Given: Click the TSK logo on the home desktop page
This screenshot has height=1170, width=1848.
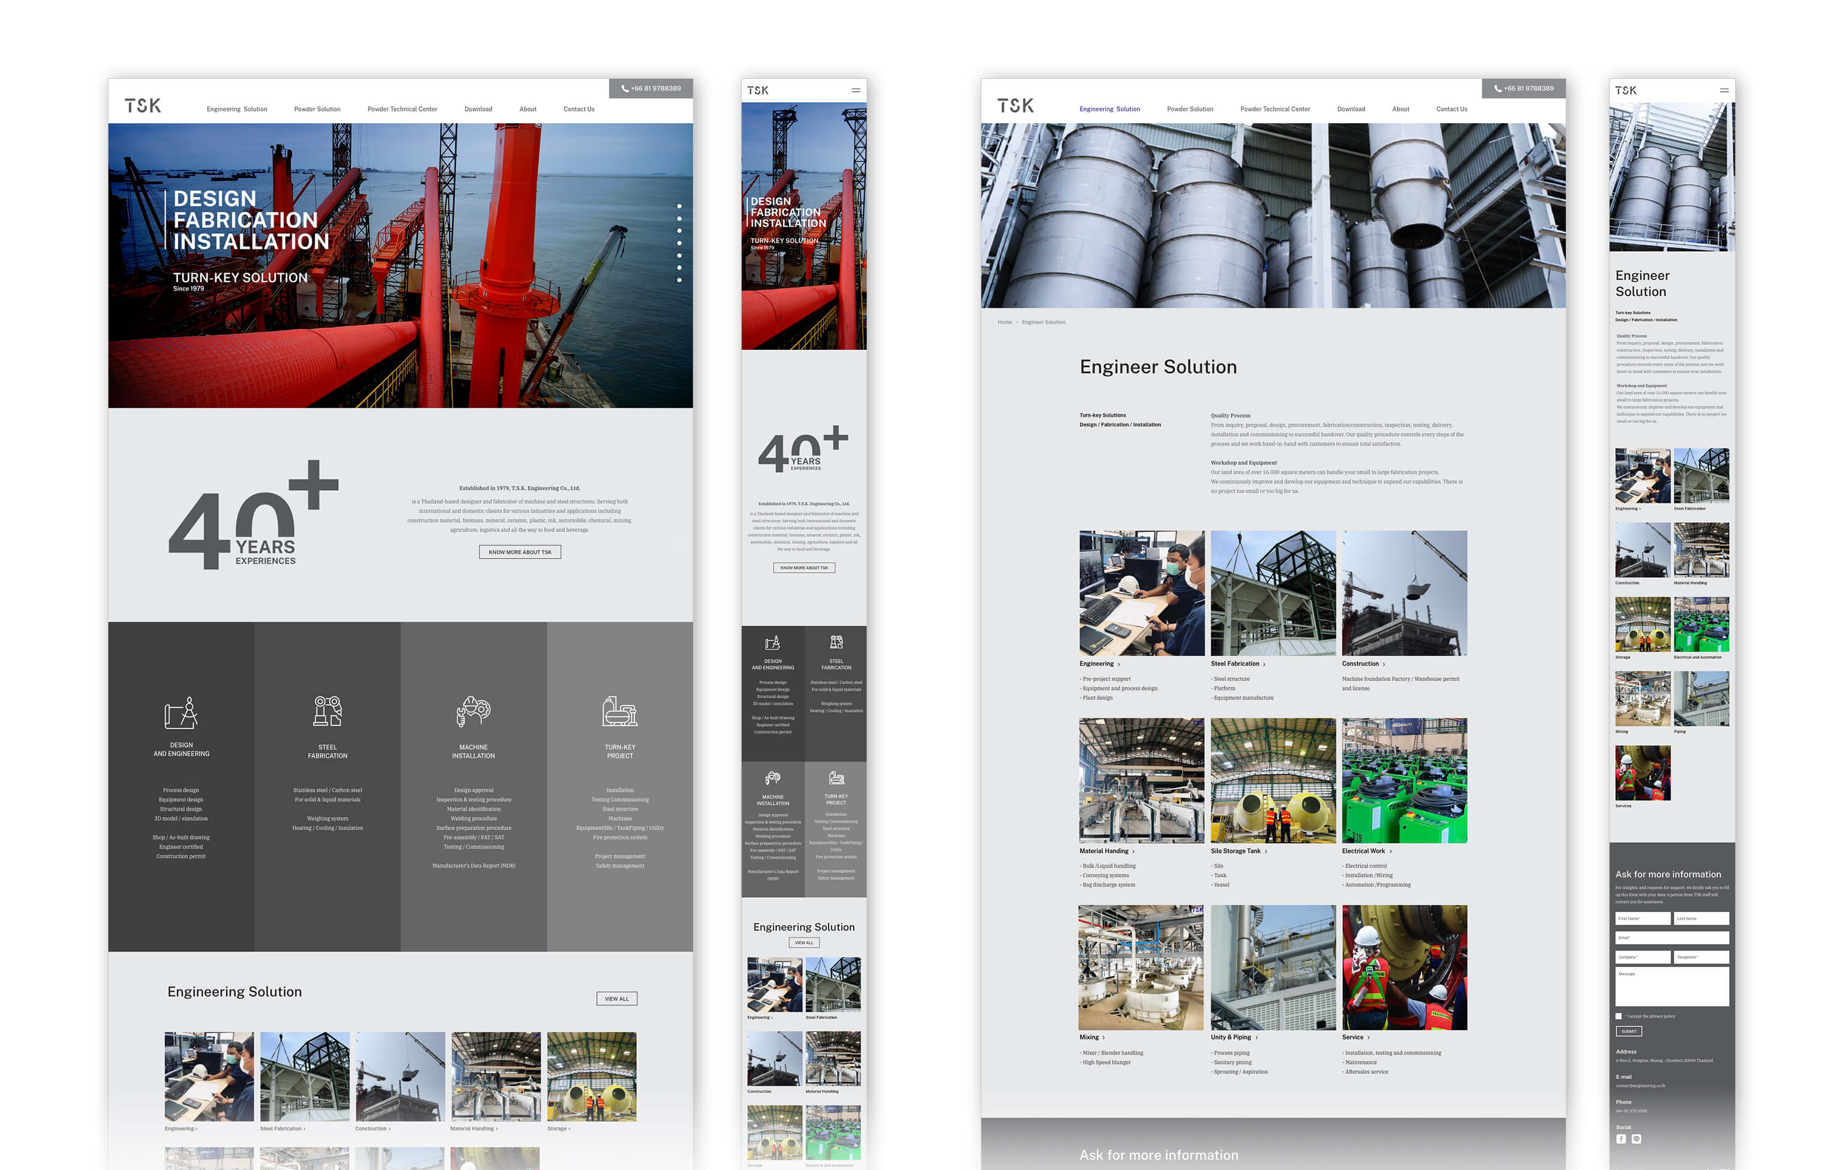Looking at the screenshot, I should point(144,106).
